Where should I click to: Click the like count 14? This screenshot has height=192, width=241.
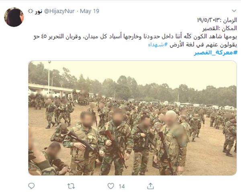pos(122,186)
